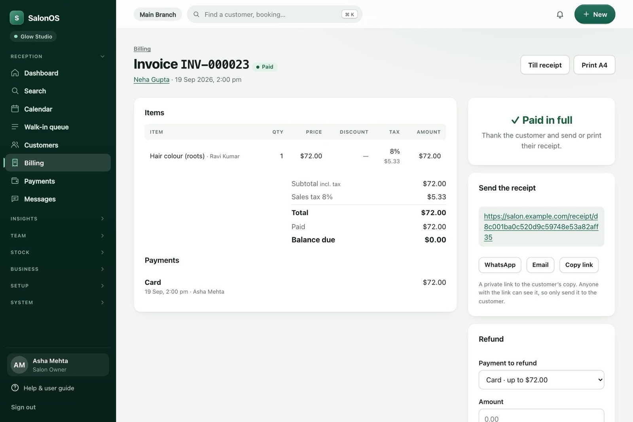Sign out of SalonOS
The image size is (633, 422).
click(23, 407)
